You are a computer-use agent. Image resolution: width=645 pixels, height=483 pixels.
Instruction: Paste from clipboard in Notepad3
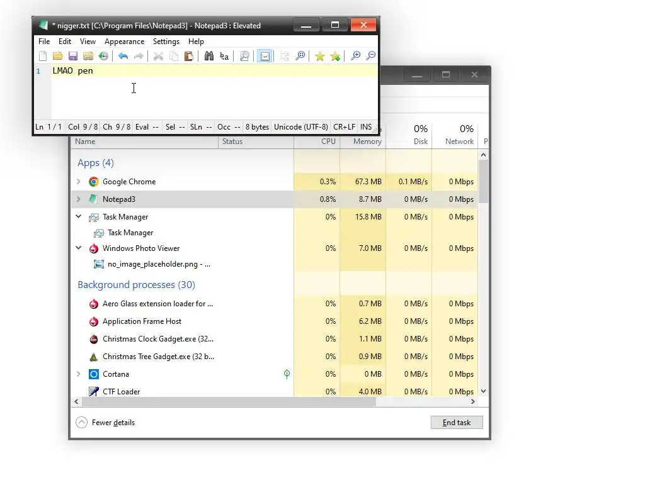pyautogui.click(x=189, y=56)
